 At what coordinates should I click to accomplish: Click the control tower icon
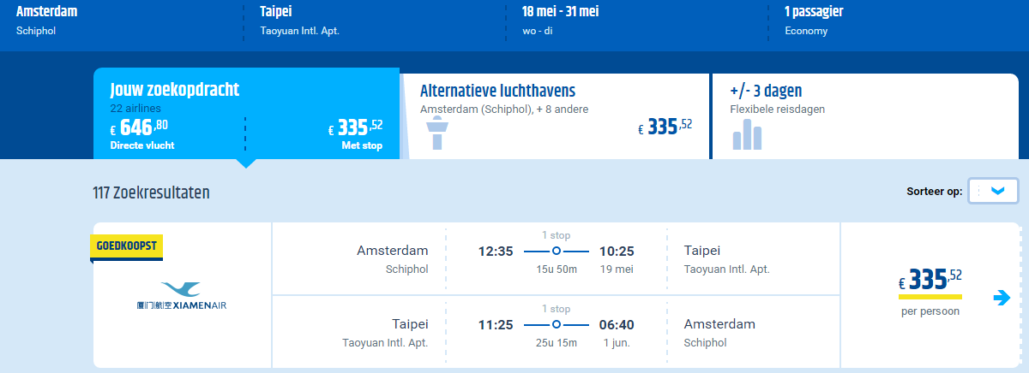tap(436, 134)
